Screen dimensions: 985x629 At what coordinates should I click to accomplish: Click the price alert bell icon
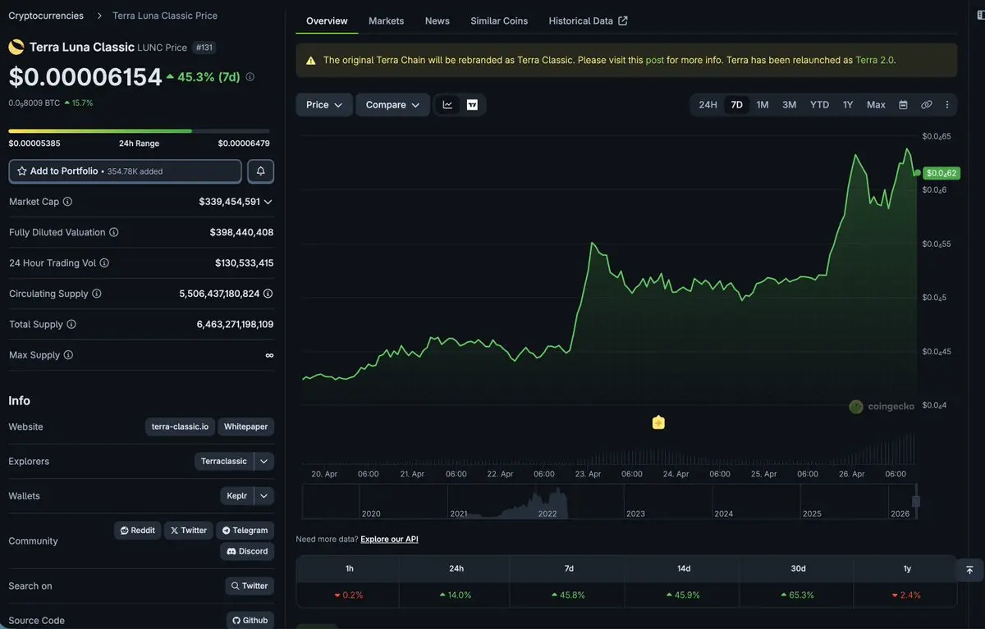(x=261, y=171)
